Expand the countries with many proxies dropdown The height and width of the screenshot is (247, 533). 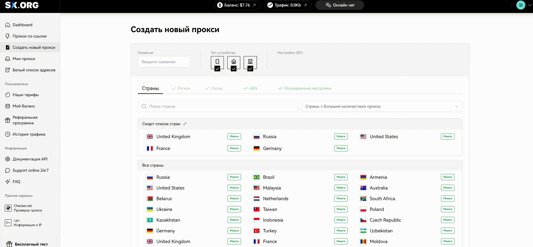click(382, 106)
